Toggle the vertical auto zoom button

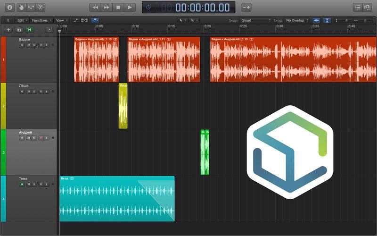[x=327, y=20]
